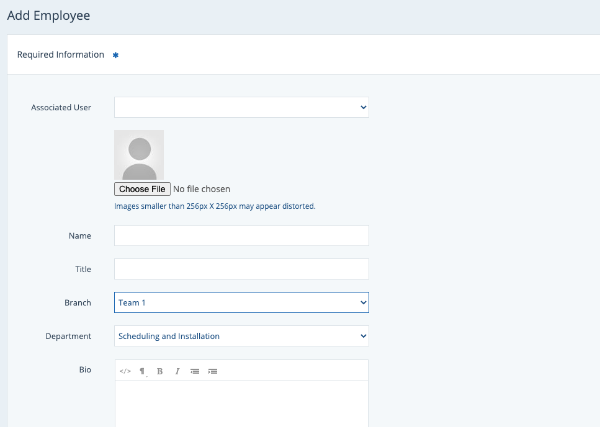Image resolution: width=600 pixels, height=427 pixels.
Task: Click the outdent icon in Bio toolbar
Action: click(195, 371)
